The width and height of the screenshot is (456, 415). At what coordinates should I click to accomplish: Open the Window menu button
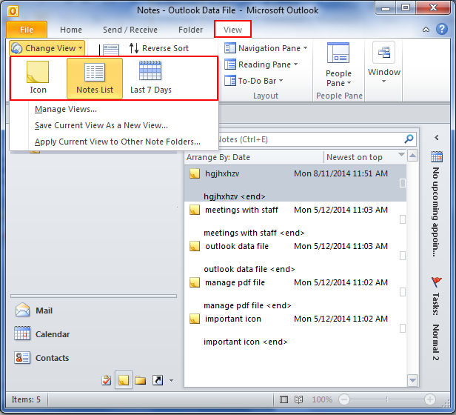(x=384, y=62)
